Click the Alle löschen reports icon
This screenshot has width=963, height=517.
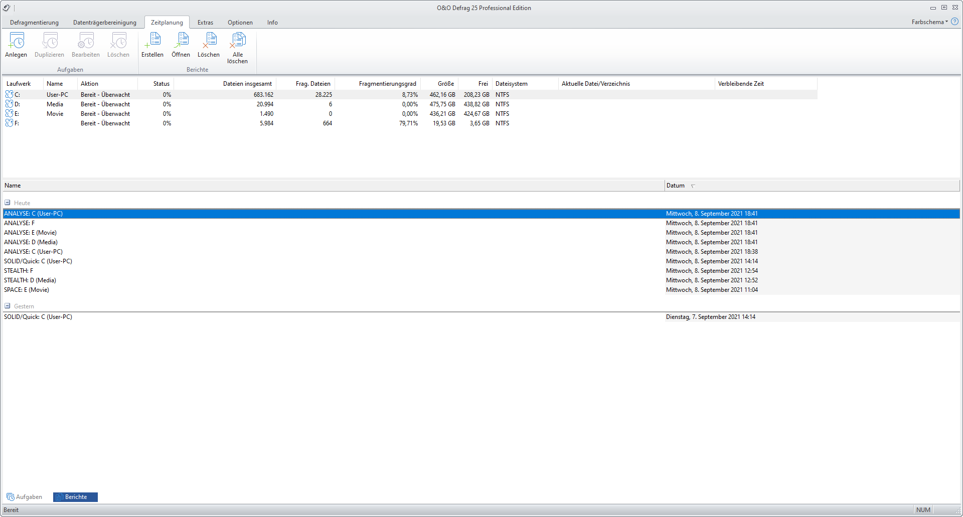point(237,48)
